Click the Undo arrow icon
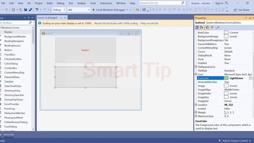Viewport: 254px width, 143px height. pos(37,10)
